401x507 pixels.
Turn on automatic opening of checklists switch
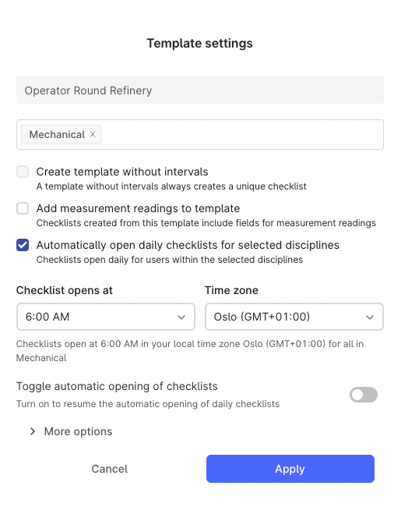(x=364, y=395)
